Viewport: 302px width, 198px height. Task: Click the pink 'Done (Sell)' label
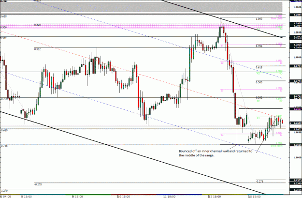tap(276, 18)
